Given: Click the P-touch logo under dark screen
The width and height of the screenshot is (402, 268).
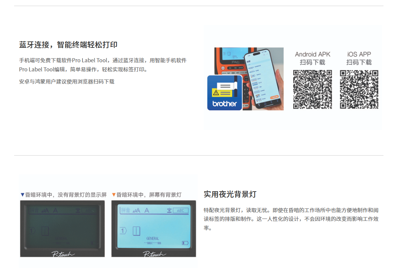Looking at the screenshot, I should point(63,254).
